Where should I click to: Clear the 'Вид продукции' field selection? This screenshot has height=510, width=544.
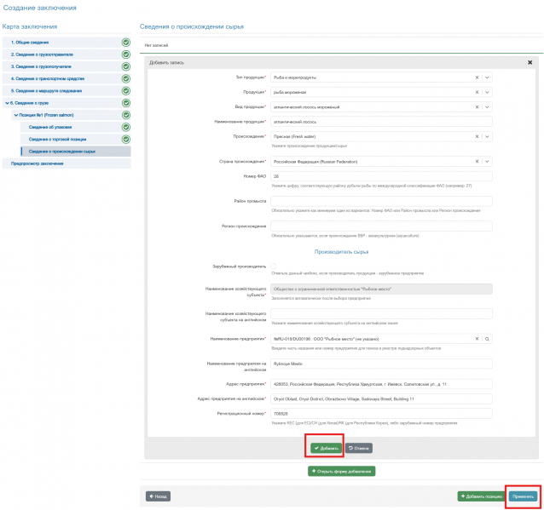(477, 107)
